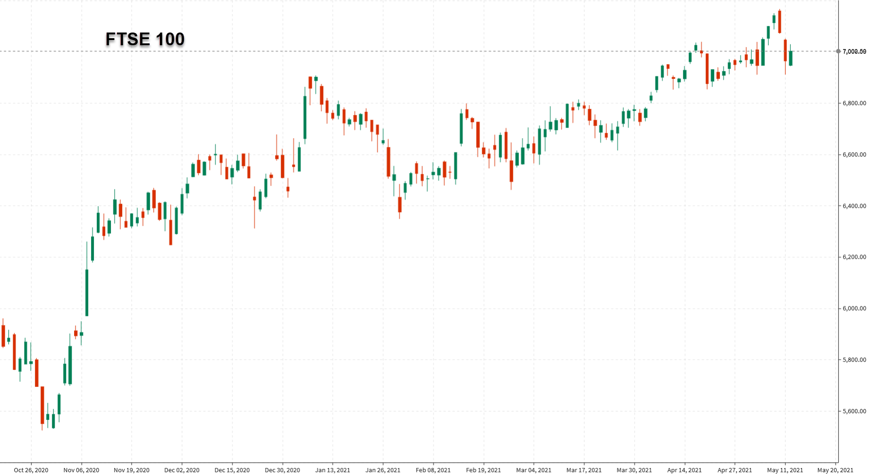This screenshot has width=870, height=476.
Task: Select the Dec 15, 2020 date label
Action: point(232,470)
